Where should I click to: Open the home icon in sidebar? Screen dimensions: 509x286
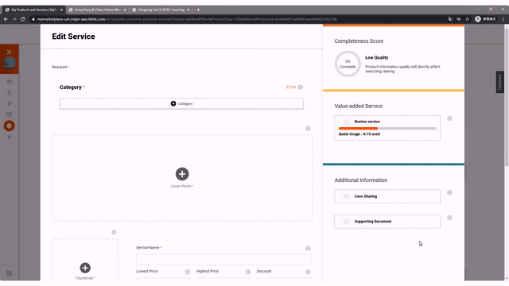pos(9,82)
